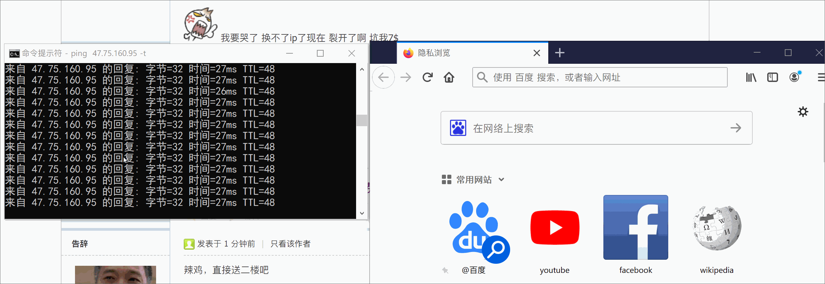Open the command prompt system menu icon
825x284 pixels.
[14, 53]
